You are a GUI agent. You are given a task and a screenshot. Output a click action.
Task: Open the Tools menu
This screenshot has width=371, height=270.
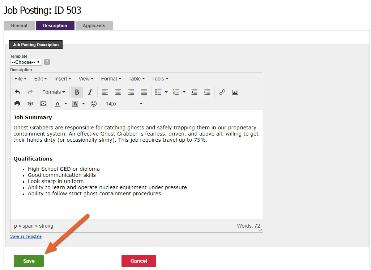[x=160, y=79]
